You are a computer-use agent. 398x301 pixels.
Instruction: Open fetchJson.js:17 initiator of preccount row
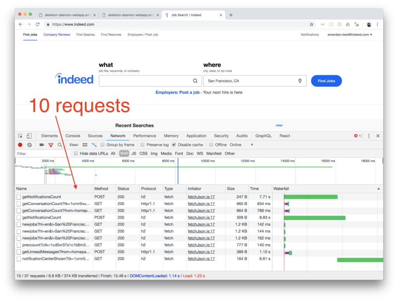(201, 245)
